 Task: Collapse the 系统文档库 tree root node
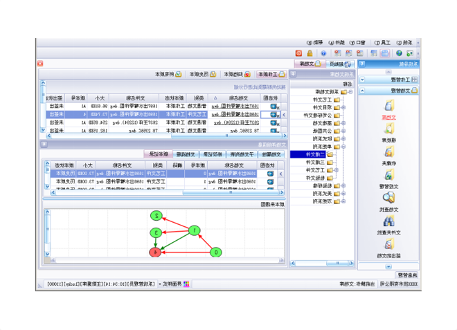pos(349,93)
